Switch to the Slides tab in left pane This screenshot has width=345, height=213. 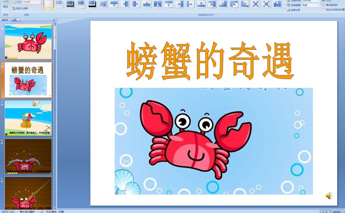[x=5, y=20]
